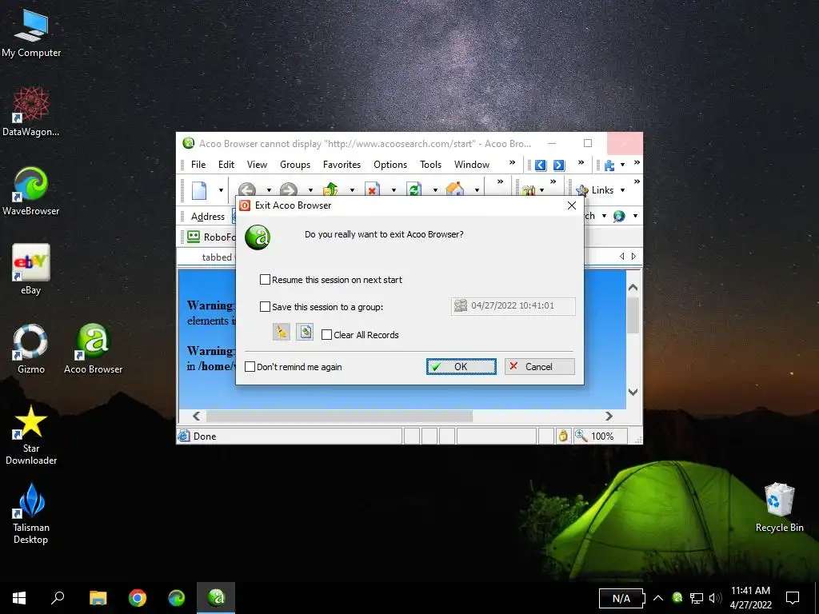Open Star Downloader desktop shortcut
The width and height of the screenshot is (819, 614).
[x=31, y=434]
